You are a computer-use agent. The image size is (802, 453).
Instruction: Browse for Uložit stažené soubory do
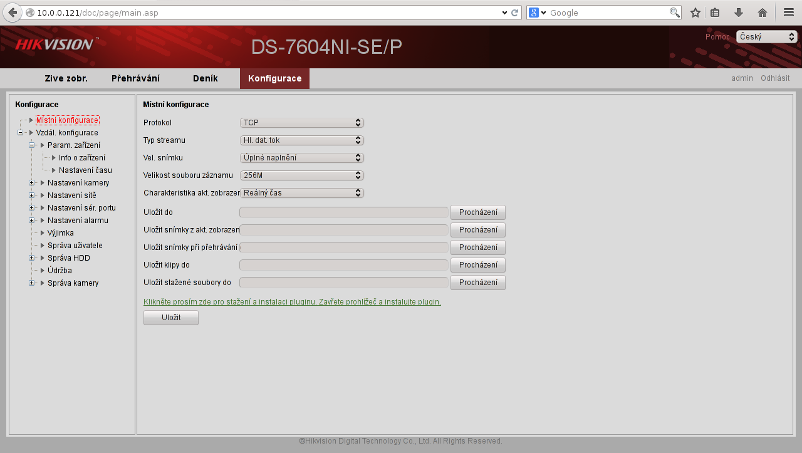tap(478, 283)
